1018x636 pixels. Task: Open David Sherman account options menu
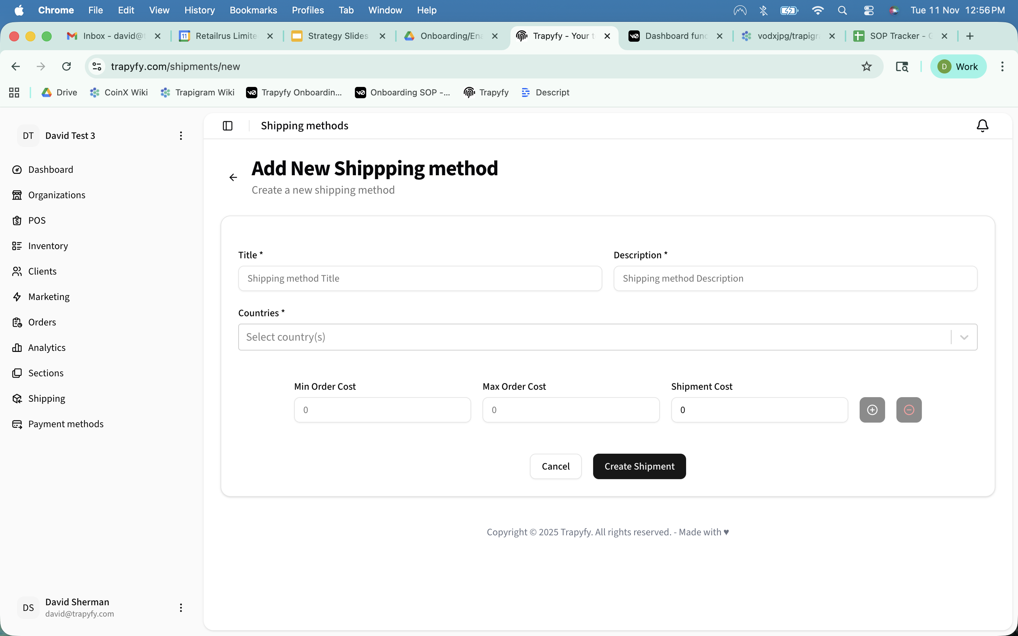pos(181,607)
